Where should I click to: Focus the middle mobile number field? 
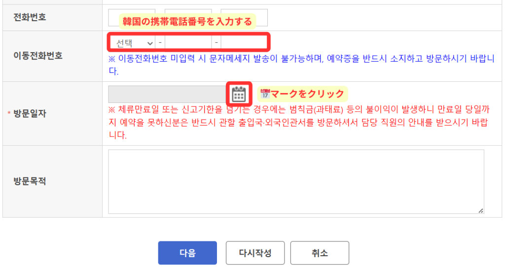click(188, 43)
